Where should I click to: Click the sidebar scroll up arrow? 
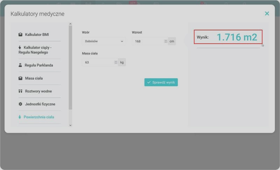(x=70, y=24)
